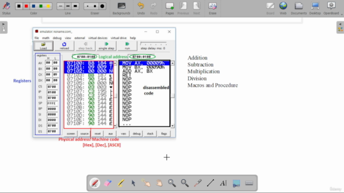Select memory row 07103 in emulator
Viewport: 344px width, 193px height.
coord(89,75)
